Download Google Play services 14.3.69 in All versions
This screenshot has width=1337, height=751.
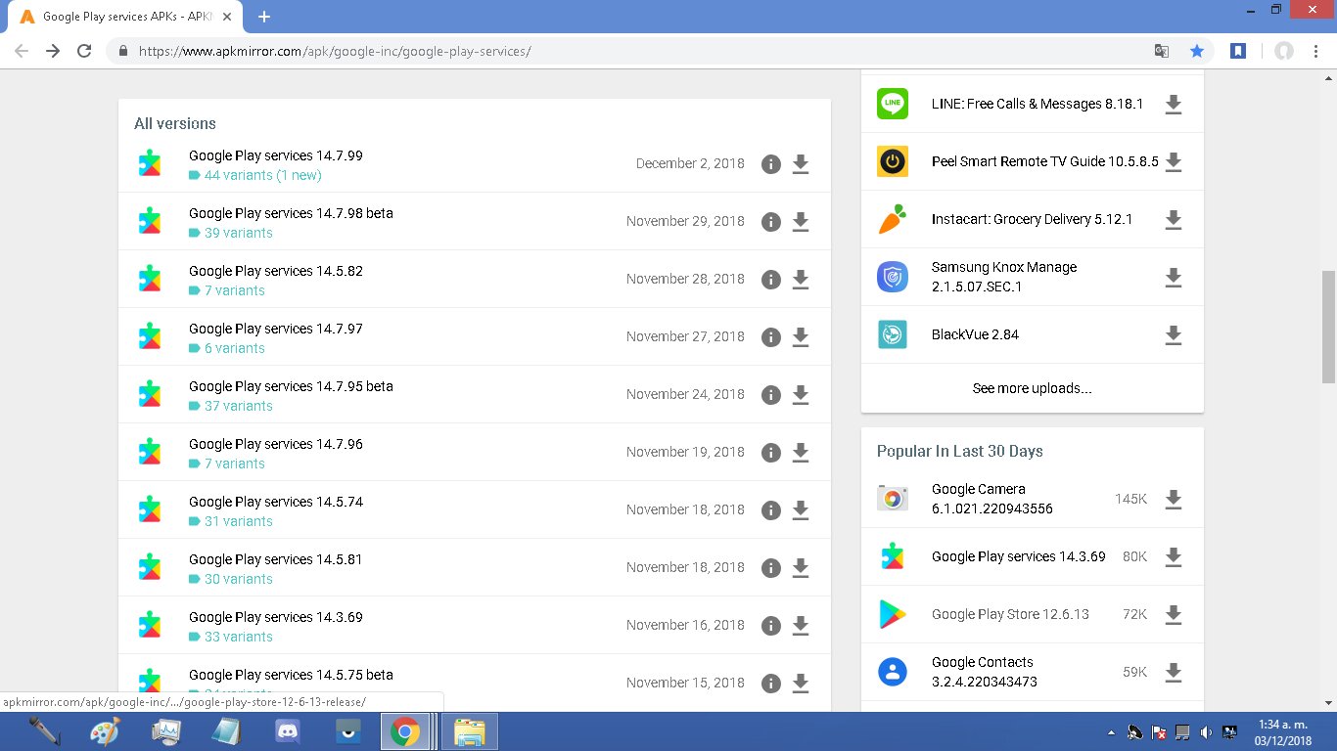[800, 626]
